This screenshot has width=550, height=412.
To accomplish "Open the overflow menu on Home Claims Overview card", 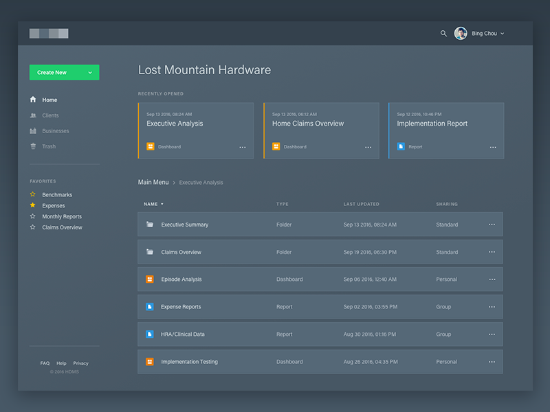I will point(368,146).
